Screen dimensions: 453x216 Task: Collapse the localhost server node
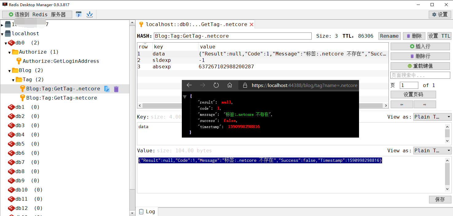(x=2, y=34)
